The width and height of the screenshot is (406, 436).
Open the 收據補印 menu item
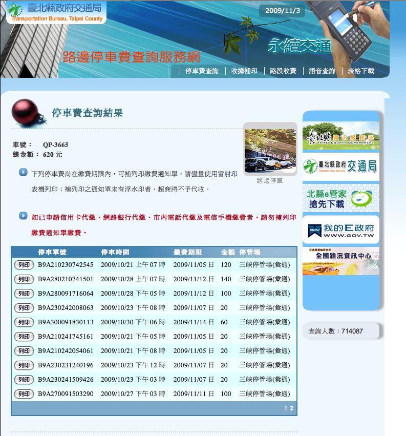point(244,71)
